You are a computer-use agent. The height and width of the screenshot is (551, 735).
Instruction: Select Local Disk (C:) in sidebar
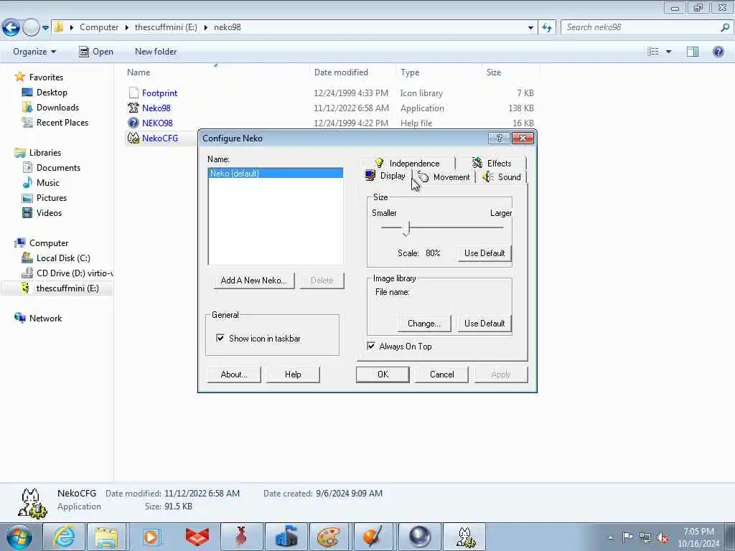click(63, 258)
